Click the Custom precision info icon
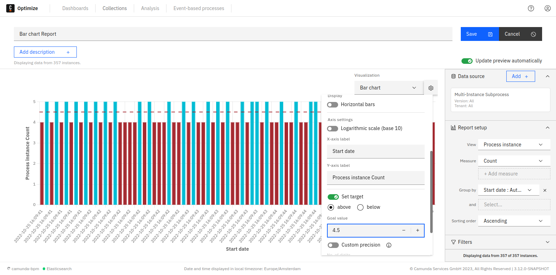Image resolution: width=556 pixels, height=275 pixels. (x=389, y=245)
